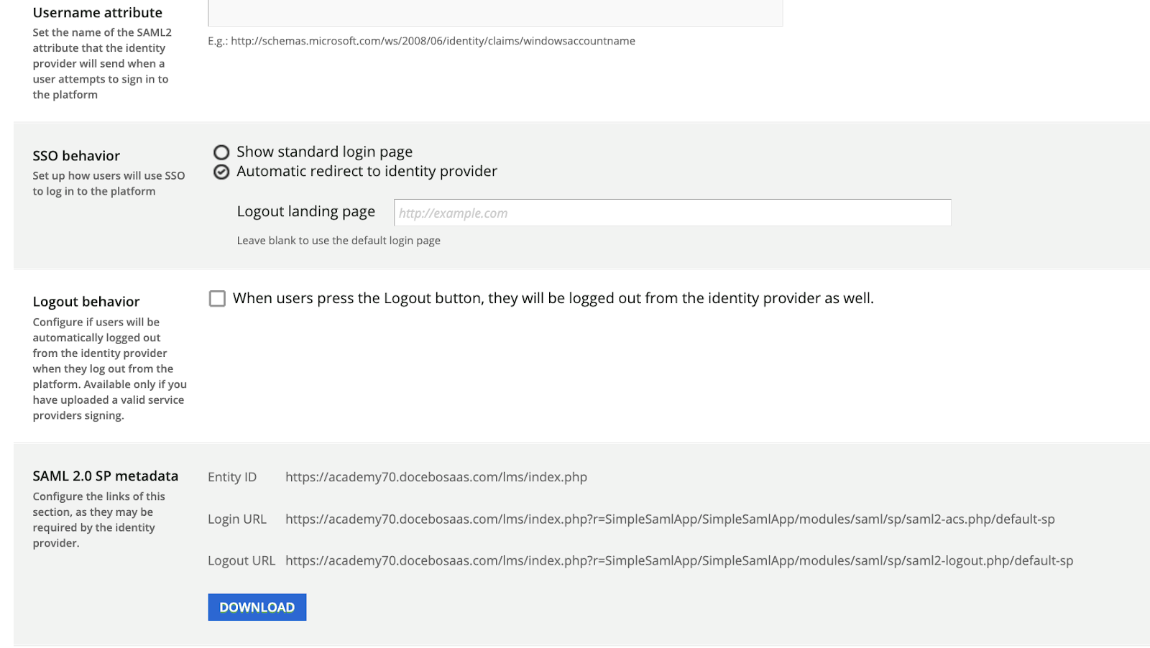
Task: Click the Username attribute input field
Action: [x=494, y=13]
